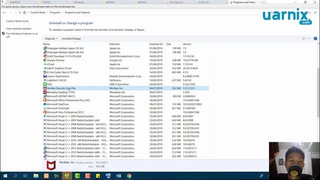The image size is (320, 180).
Task: Click the Realtek Semiconductor Corp. publisher cell
Action: tap(125, 76)
